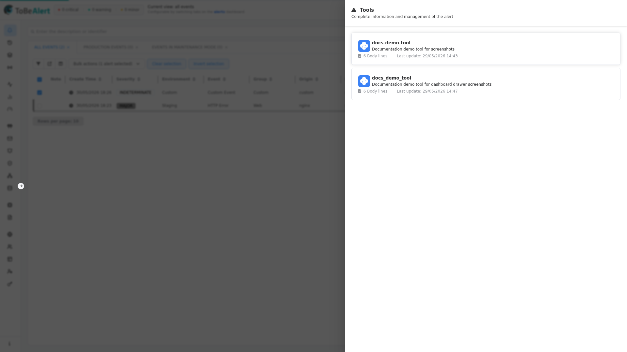The image size is (627, 352).
Task: Open Bulk actions (1 alert selected) dropdown
Action: coord(106,64)
